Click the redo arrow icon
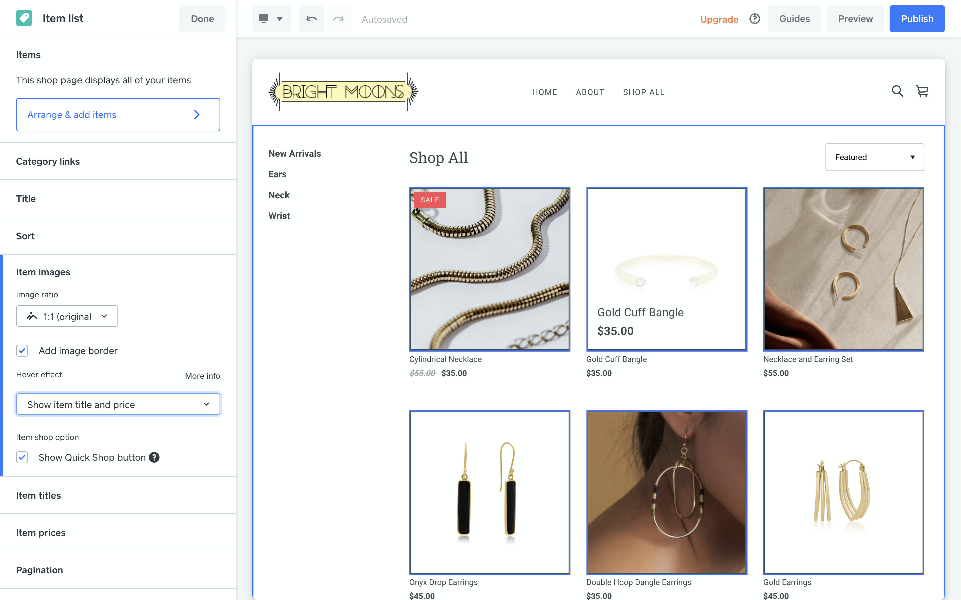Screen dimensions: 961x600 (x=338, y=19)
